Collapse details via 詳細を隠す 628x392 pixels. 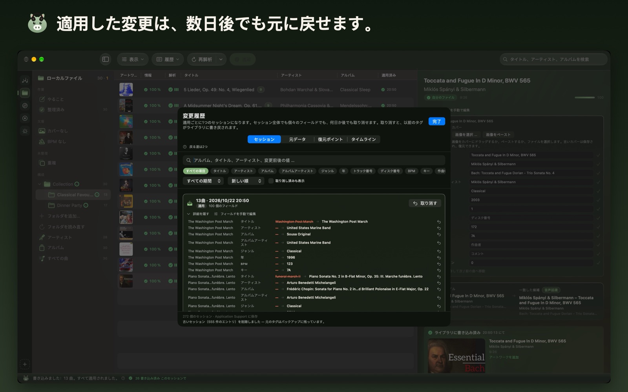pos(198,214)
